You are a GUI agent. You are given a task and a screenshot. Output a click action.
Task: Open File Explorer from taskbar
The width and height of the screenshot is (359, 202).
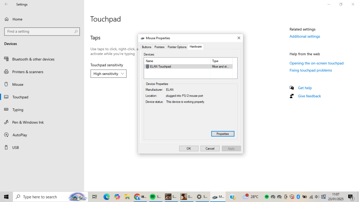click(127, 197)
